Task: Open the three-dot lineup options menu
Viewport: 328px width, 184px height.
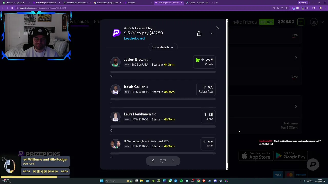Action: 211,33
